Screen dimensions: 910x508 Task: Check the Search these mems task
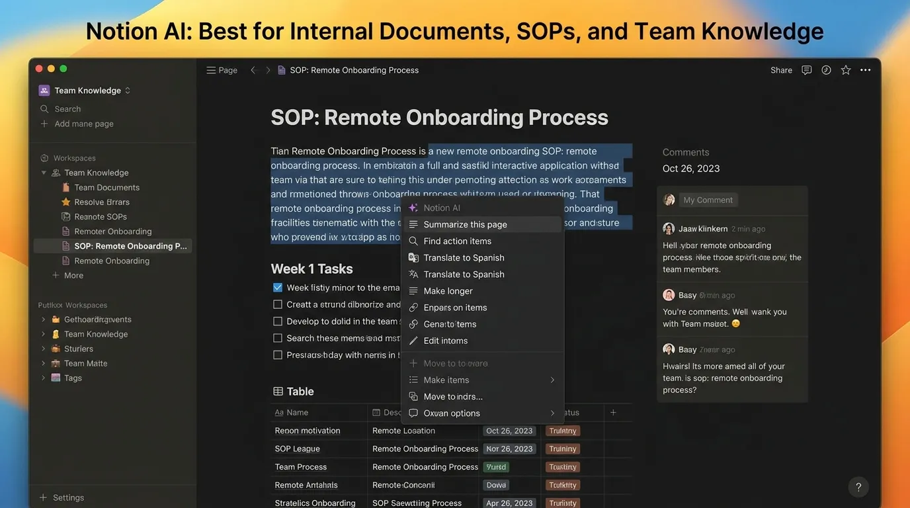click(x=278, y=338)
